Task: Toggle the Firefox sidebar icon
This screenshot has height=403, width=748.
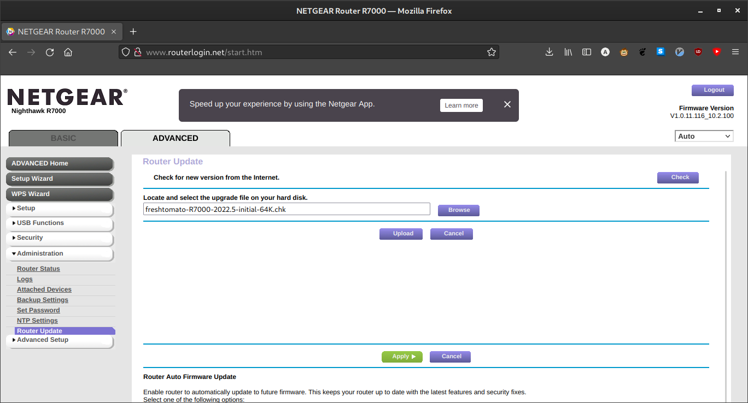Action: pos(587,52)
